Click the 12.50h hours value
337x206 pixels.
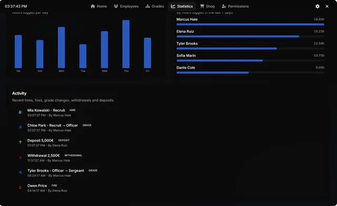point(319,43)
